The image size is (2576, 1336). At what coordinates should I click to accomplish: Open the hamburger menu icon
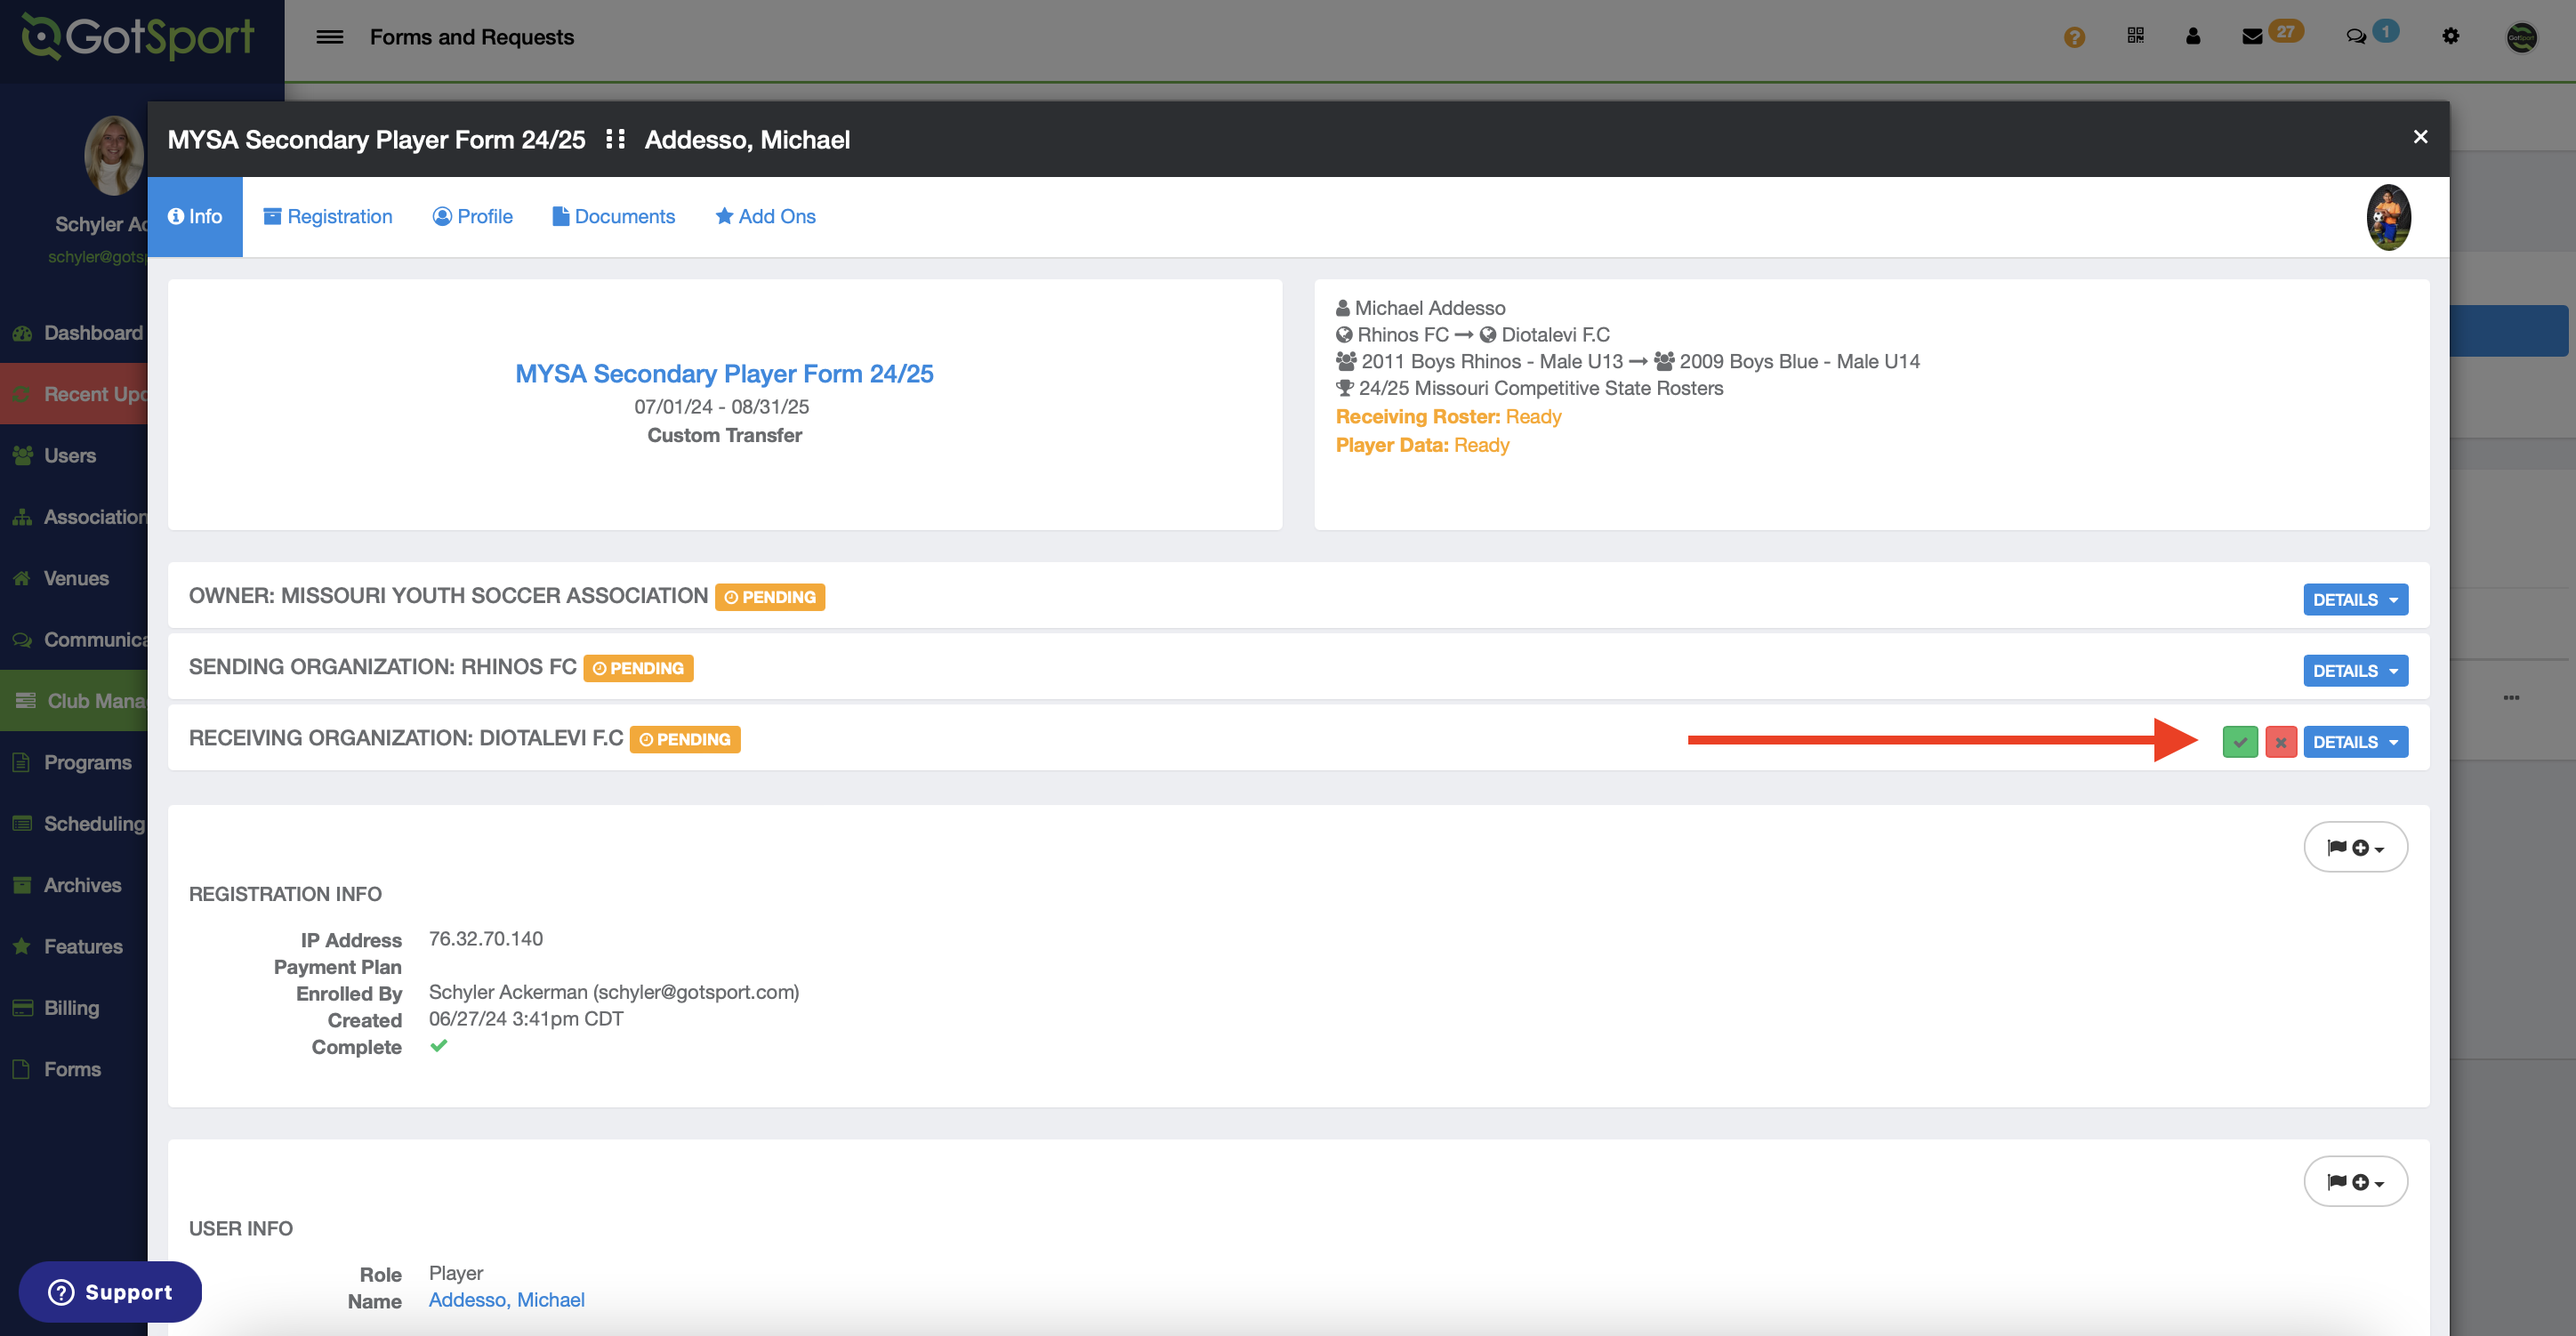[x=329, y=37]
